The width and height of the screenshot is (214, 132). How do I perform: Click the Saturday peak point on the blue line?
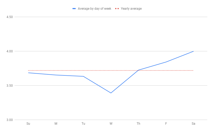[x=193, y=51]
